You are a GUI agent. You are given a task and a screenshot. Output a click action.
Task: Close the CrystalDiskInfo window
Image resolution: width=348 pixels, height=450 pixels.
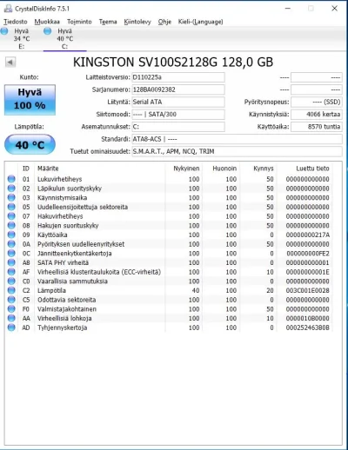[334, 9]
